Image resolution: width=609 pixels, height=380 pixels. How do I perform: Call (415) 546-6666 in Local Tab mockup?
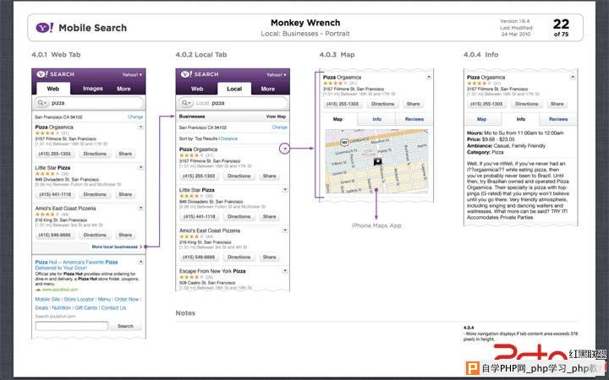click(x=199, y=257)
